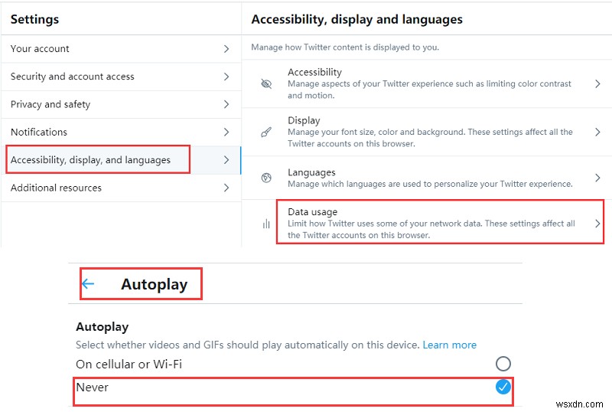The width and height of the screenshot is (612, 412).
Task: Open Your account settings
Action: point(40,49)
